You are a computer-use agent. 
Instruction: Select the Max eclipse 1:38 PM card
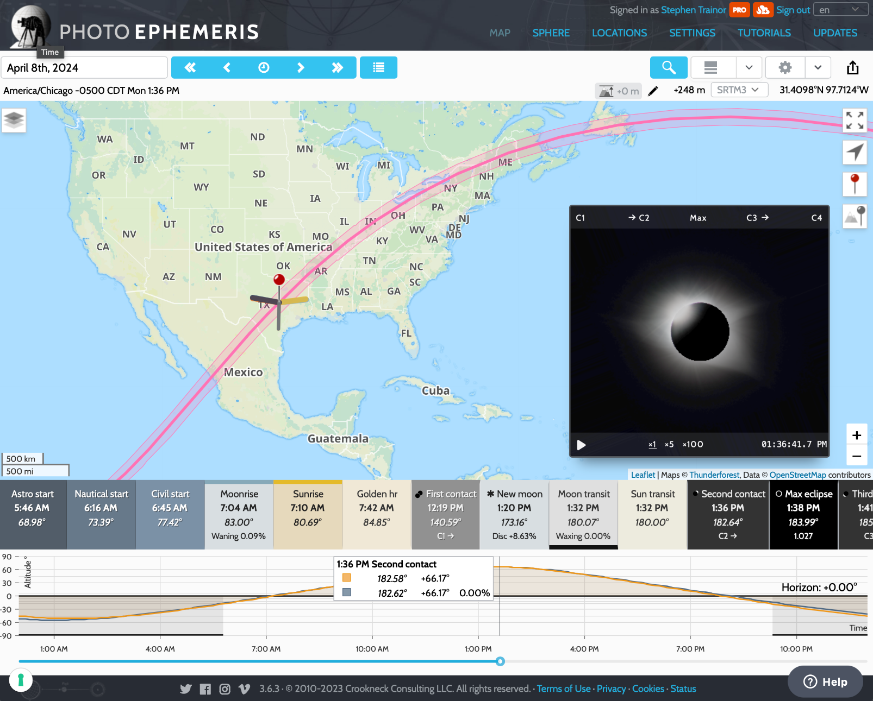[803, 514]
